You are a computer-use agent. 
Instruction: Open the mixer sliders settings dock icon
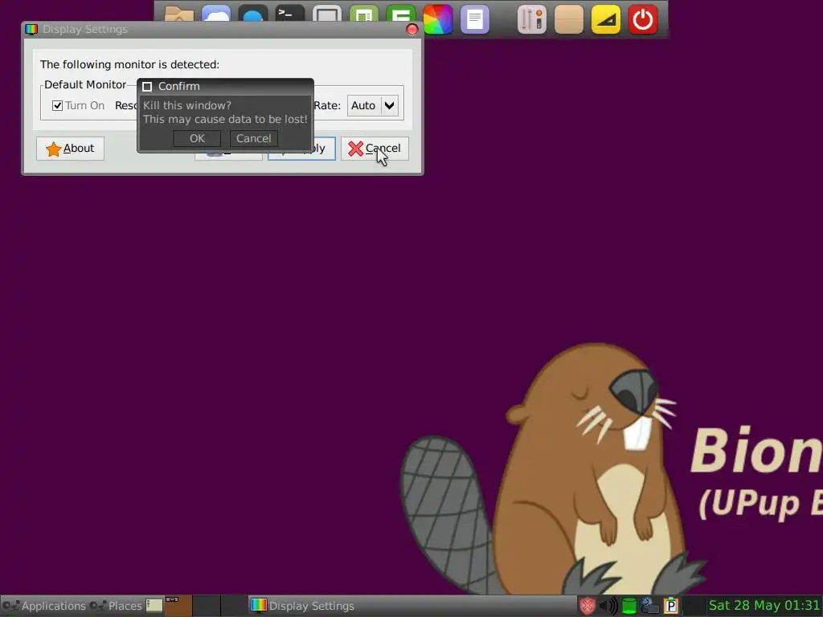point(532,19)
